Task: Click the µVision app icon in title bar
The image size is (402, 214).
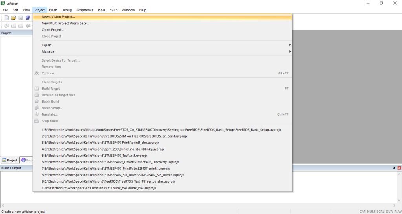Action: coord(3,3)
